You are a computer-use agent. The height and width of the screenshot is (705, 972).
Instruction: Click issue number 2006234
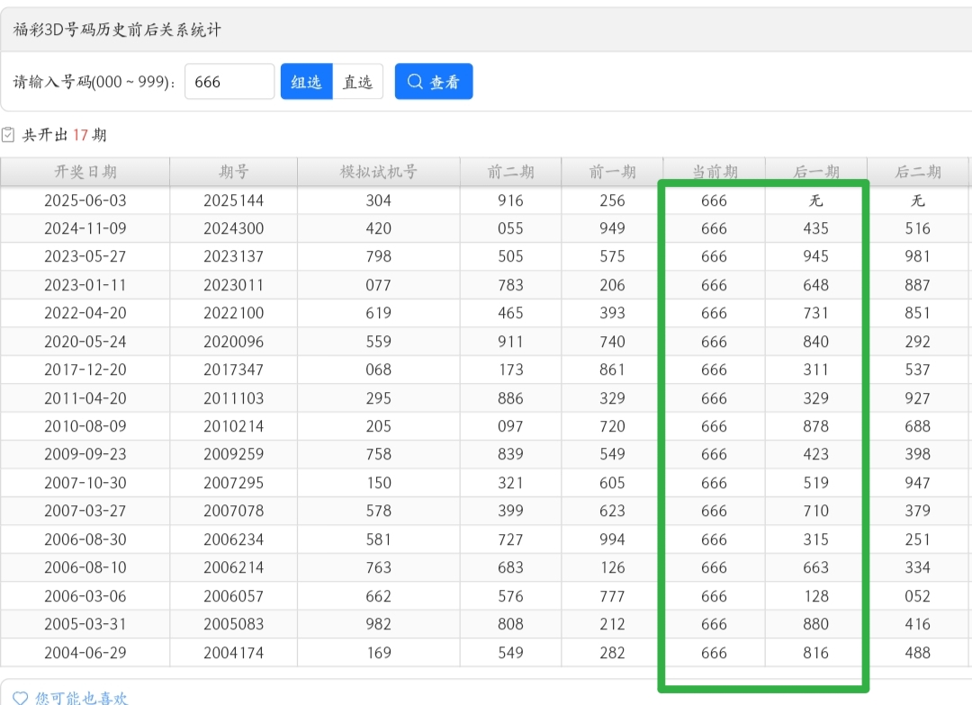coord(234,540)
